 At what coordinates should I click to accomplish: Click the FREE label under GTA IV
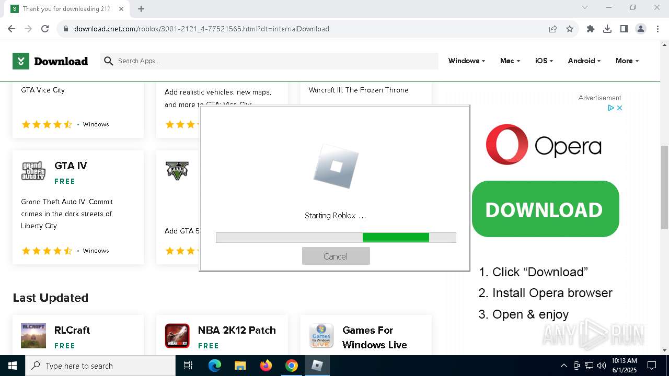click(x=65, y=181)
